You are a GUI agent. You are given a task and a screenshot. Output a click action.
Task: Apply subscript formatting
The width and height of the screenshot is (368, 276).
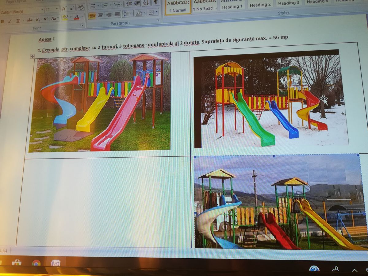37,20
